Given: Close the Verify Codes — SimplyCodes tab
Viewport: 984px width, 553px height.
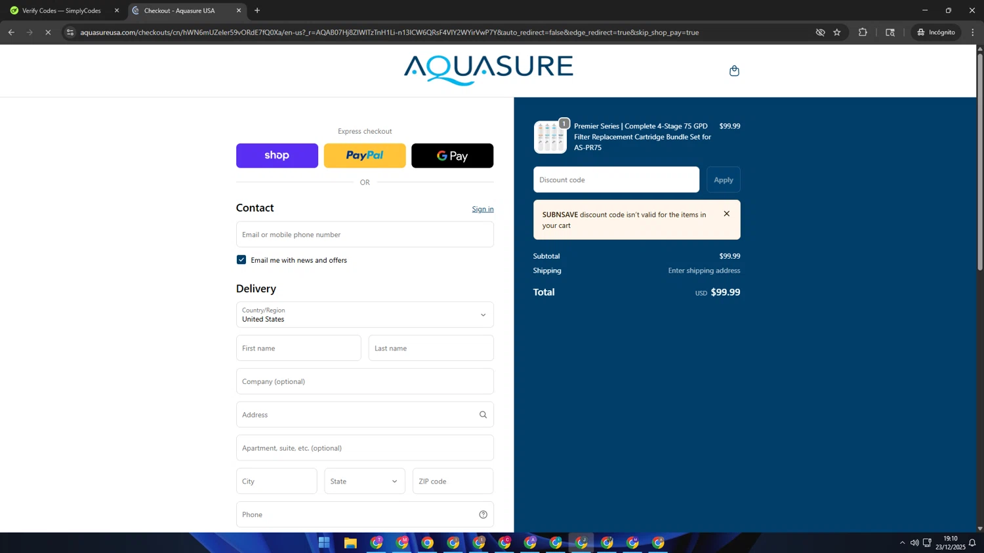Looking at the screenshot, I should [x=117, y=10].
